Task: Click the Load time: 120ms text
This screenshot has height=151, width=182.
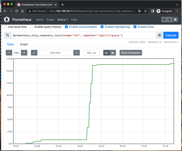Action: coord(137,42)
